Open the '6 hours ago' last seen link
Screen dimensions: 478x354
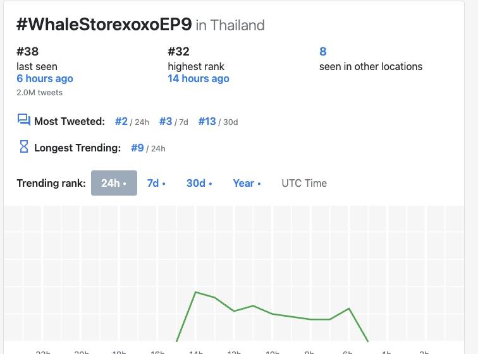click(x=45, y=78)
